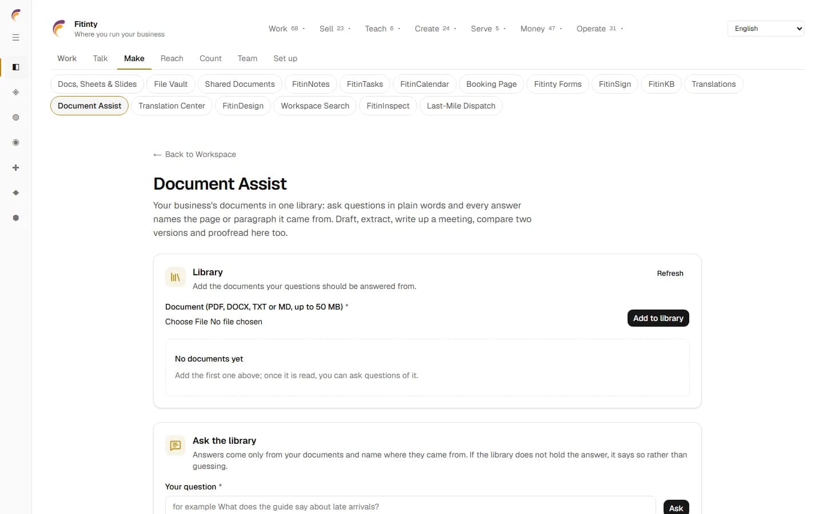Click the half-shaded circle sidebar icon
The image size is (823, 514).
tap(15, 118)
